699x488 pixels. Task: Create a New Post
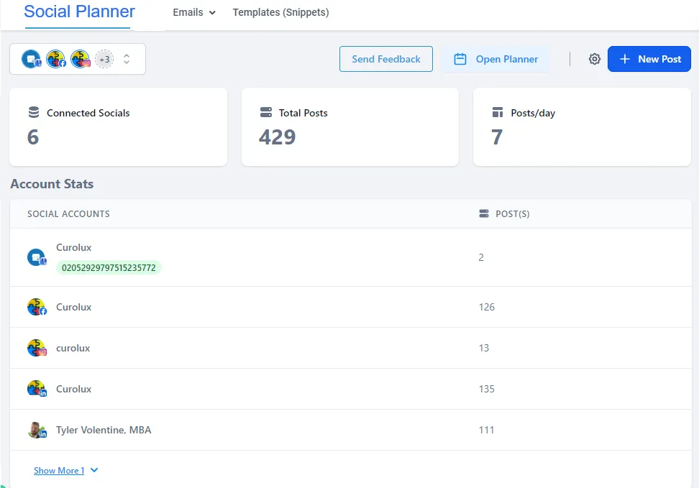pyautogui.click(x=649, y=59)
